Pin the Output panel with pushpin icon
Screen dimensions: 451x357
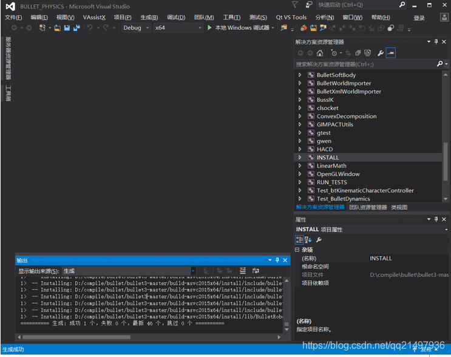(x=277, y=260)
